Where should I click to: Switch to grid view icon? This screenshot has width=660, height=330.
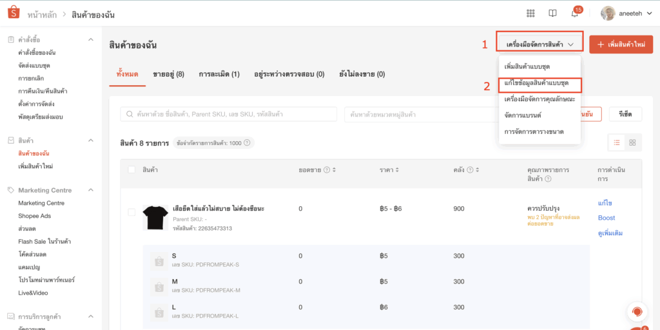[632, 142]
